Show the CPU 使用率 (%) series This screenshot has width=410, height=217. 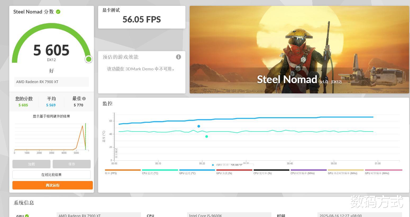pos(271,172)
